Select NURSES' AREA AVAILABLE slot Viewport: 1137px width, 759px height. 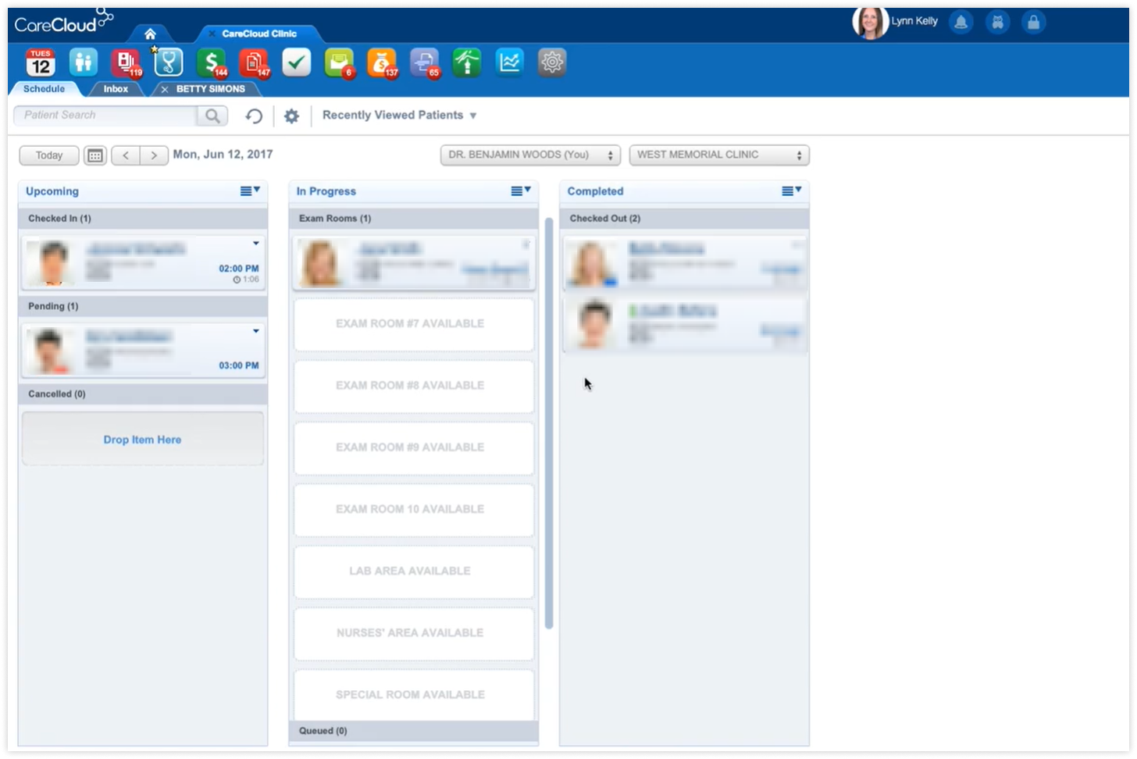[414, 632]
